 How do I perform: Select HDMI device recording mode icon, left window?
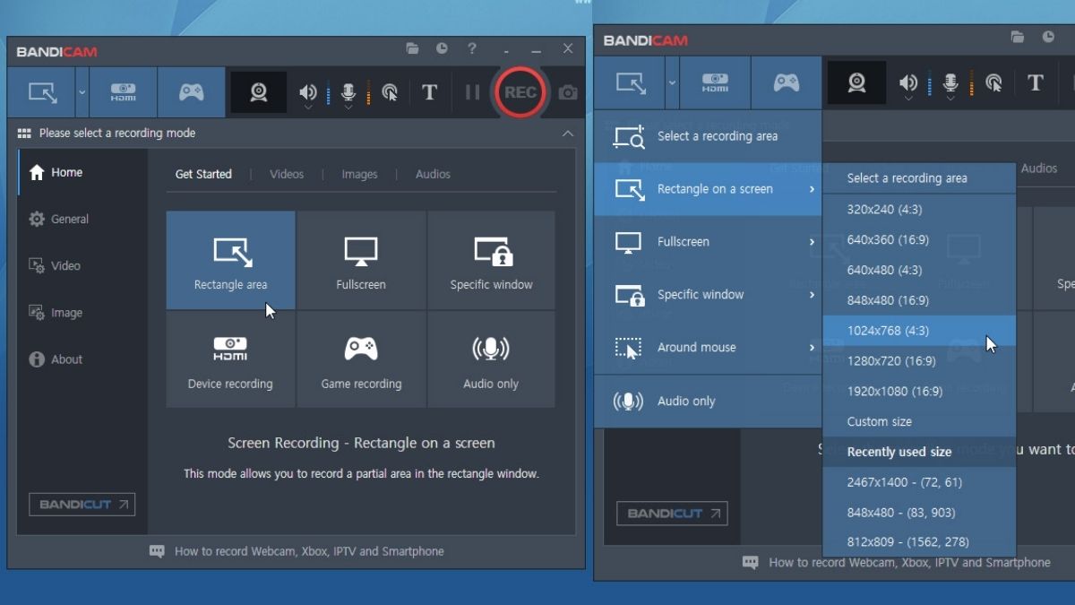click(124, 92)
